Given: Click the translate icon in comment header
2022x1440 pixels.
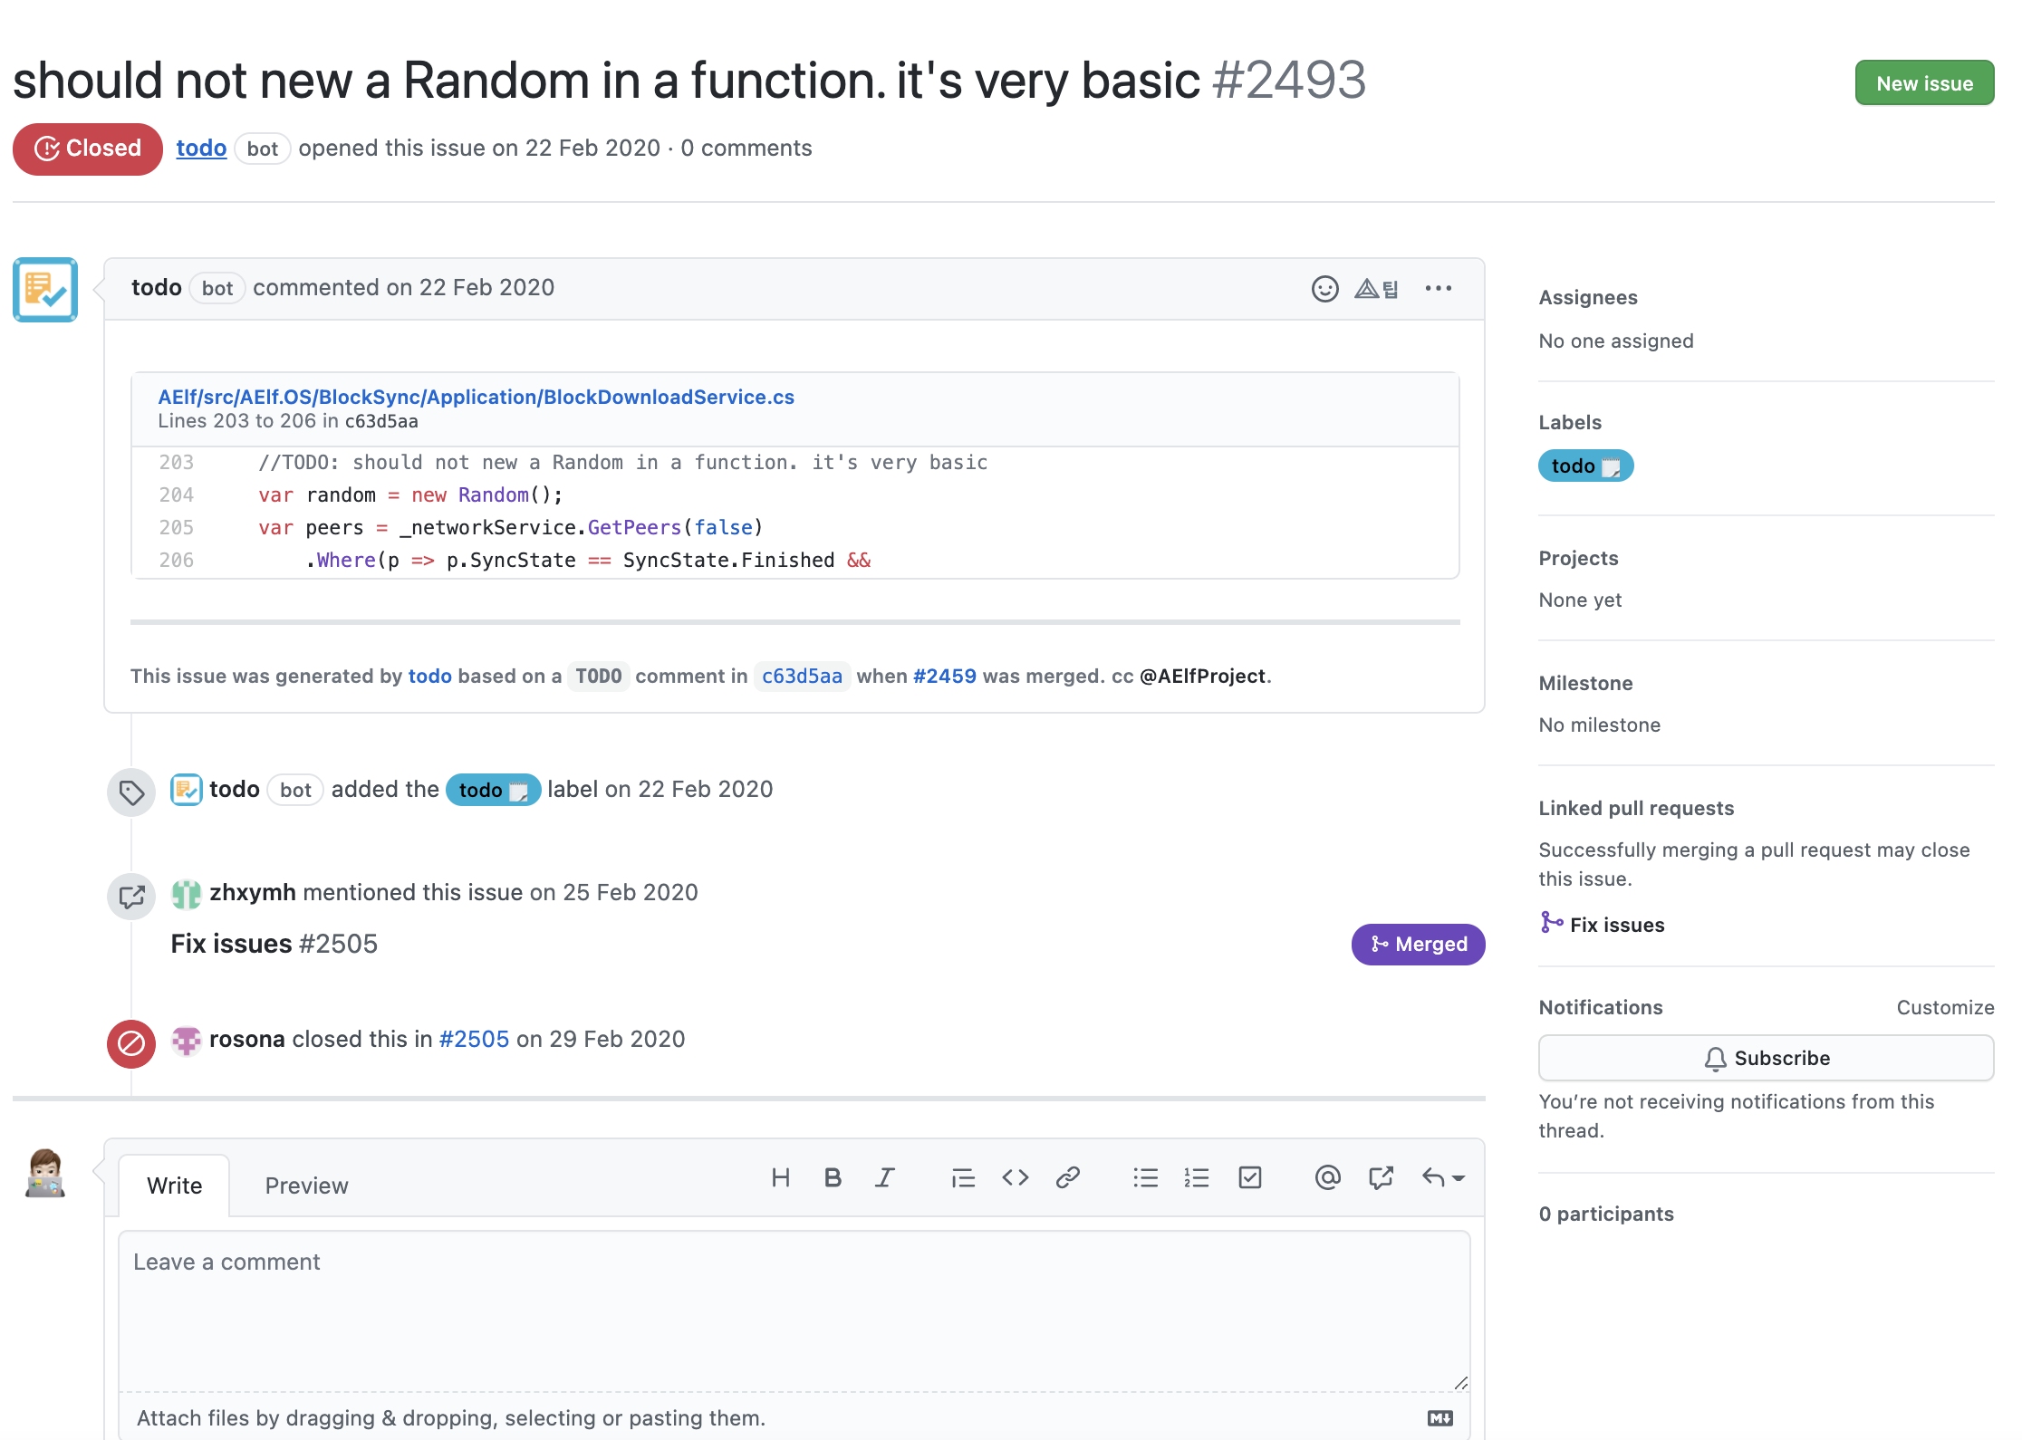Looking at the screenshot, I should pos(1376,289).
